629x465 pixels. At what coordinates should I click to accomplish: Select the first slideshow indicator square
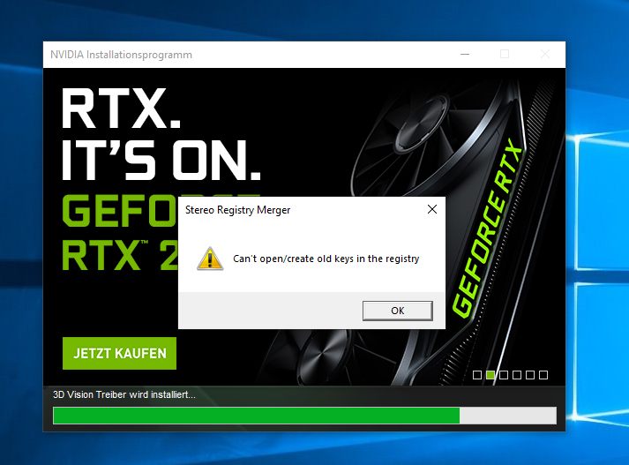477,375
